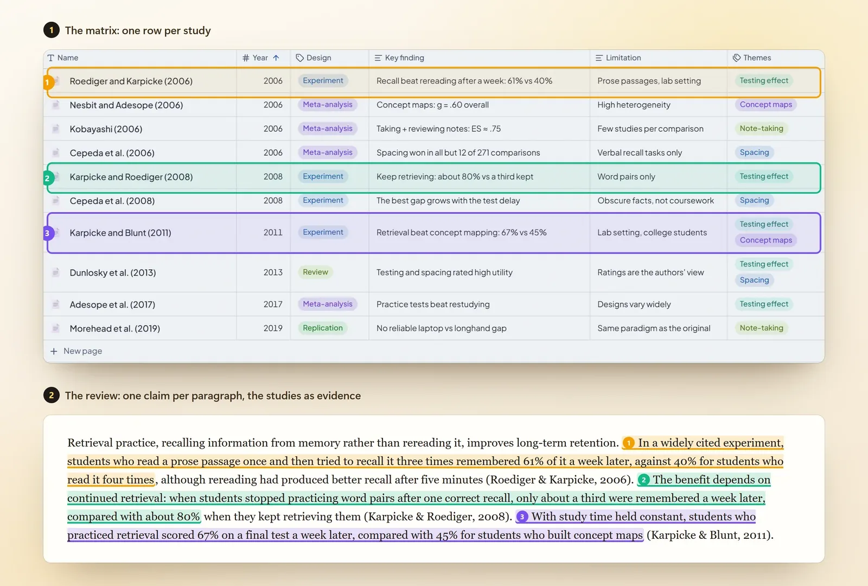Click the text-lines icon beside Limitation header
Viewport: 868px width, 586px height.
[599, 58]
